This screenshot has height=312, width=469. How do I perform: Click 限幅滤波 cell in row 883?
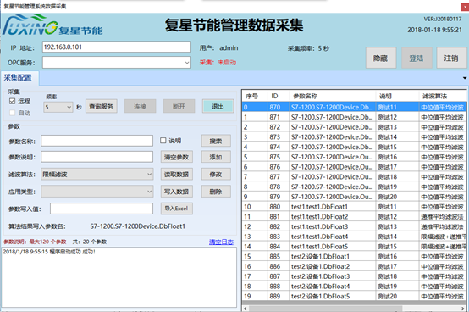pyautogui.click(x=443, y=237)
